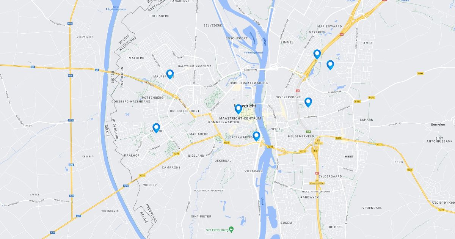The height and width of the screenshot is (239, 455).
Task: Open the pin beside the Maastricht label
Action: 238,109
